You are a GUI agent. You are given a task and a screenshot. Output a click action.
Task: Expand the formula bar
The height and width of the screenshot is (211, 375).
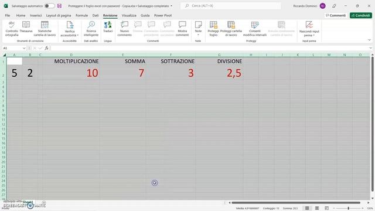point(370,48)
